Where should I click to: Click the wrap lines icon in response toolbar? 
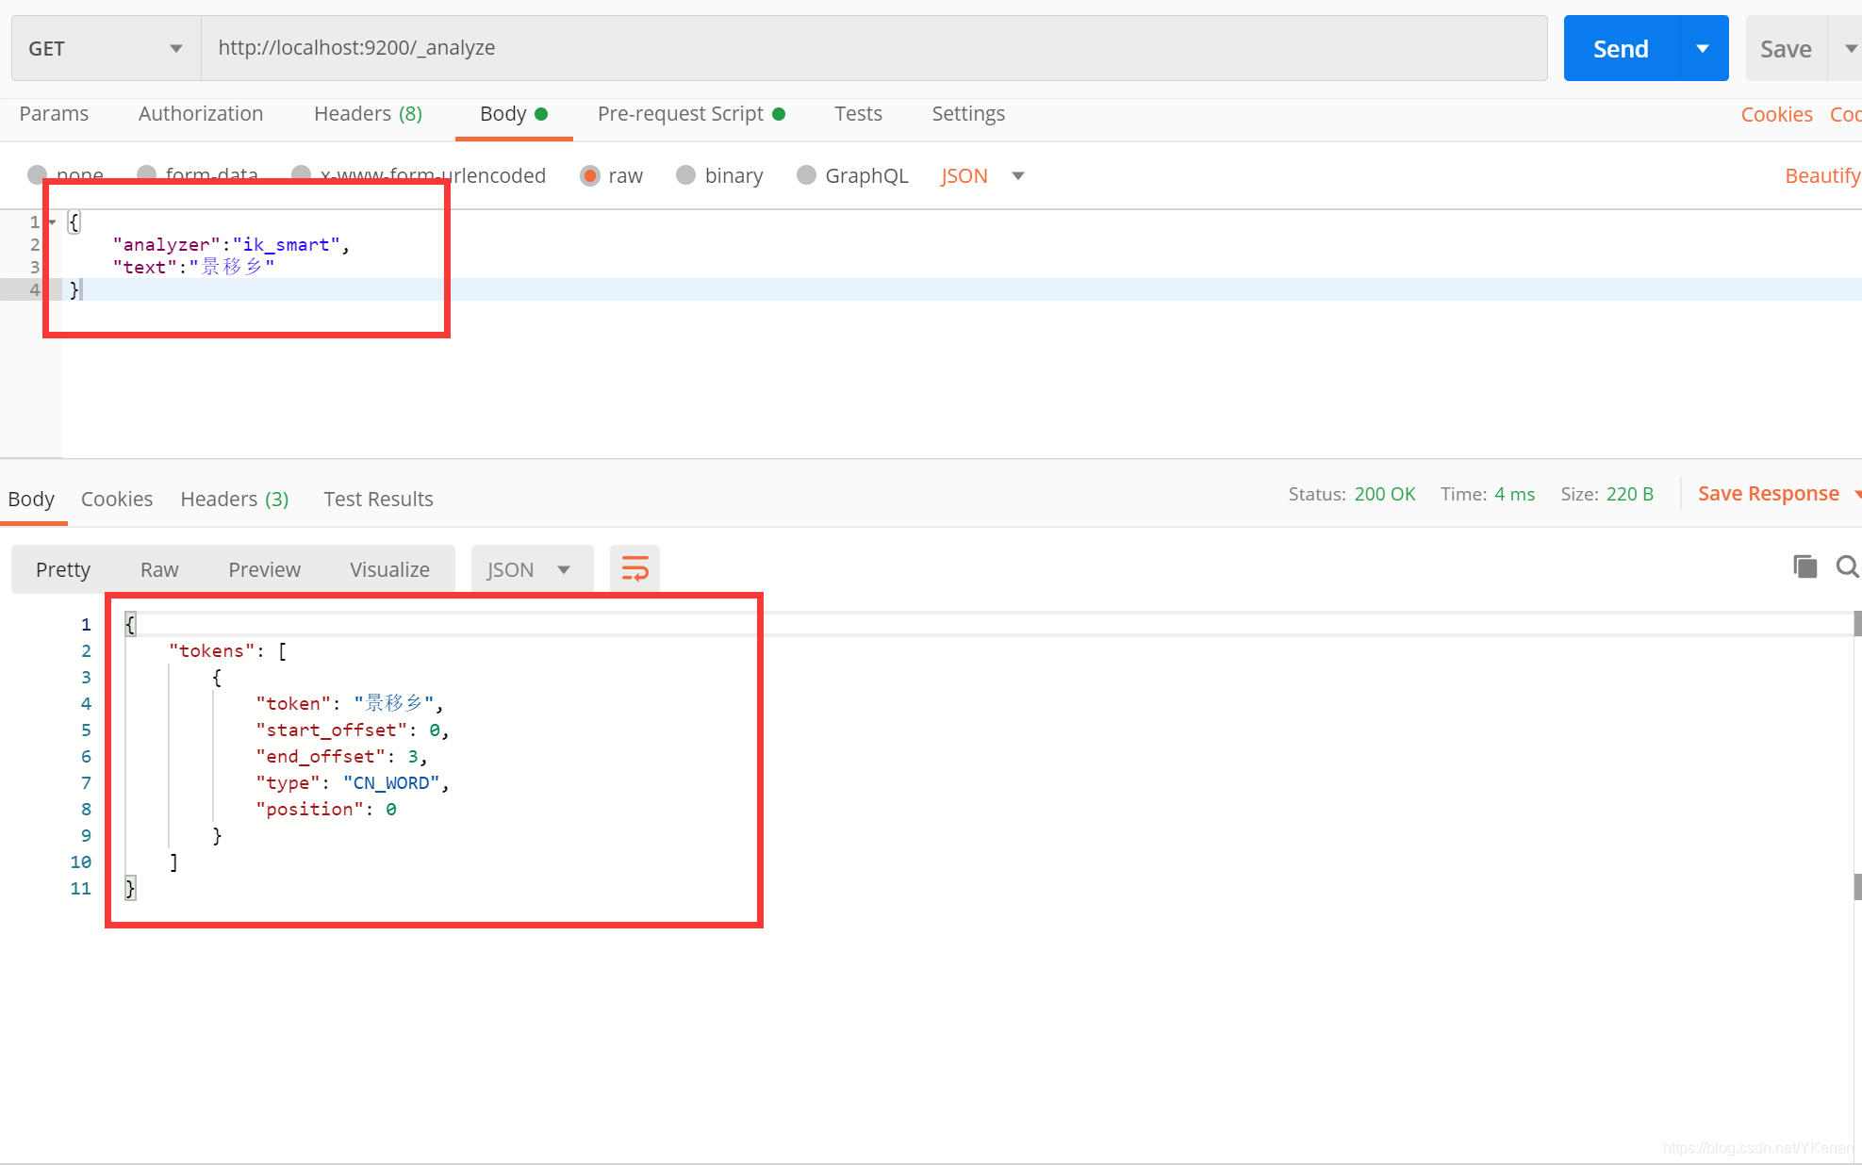pos(634,569)
